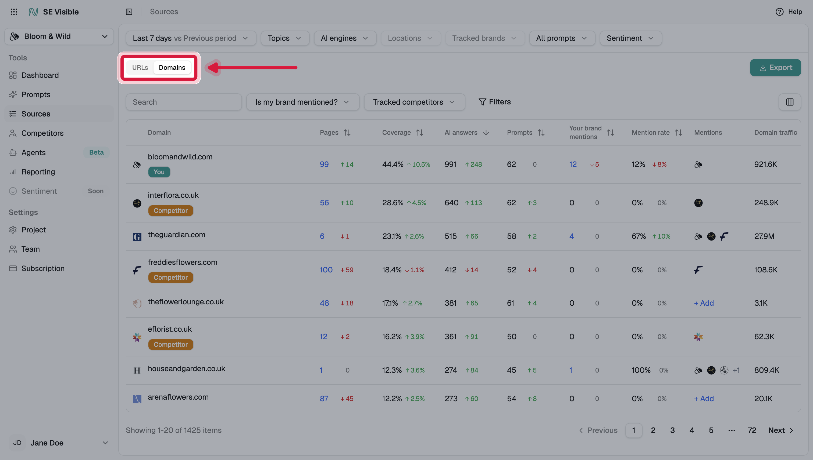Click Bloom & Wild mention icon in bloomandwild.com row
This screenshot has height=460, width=813.
[x=698, y=165]
